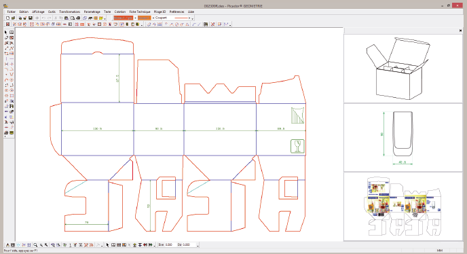The height and width of the screenshot is (254, 467).
Task: Open the Pliage 3D menu
Action: 160,12
